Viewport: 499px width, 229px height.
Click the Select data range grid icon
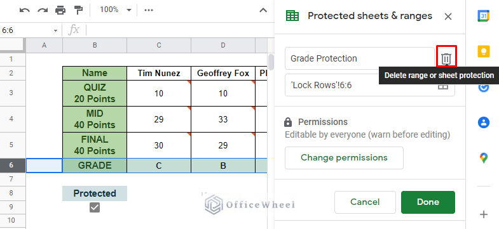pyautogui.click(x=443, y=86)
